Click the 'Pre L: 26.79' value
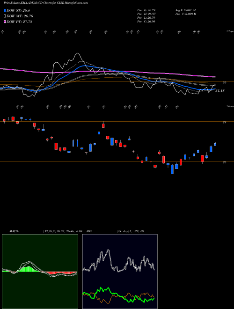This screenshot has height=309, width=234. tap(146, 17)
